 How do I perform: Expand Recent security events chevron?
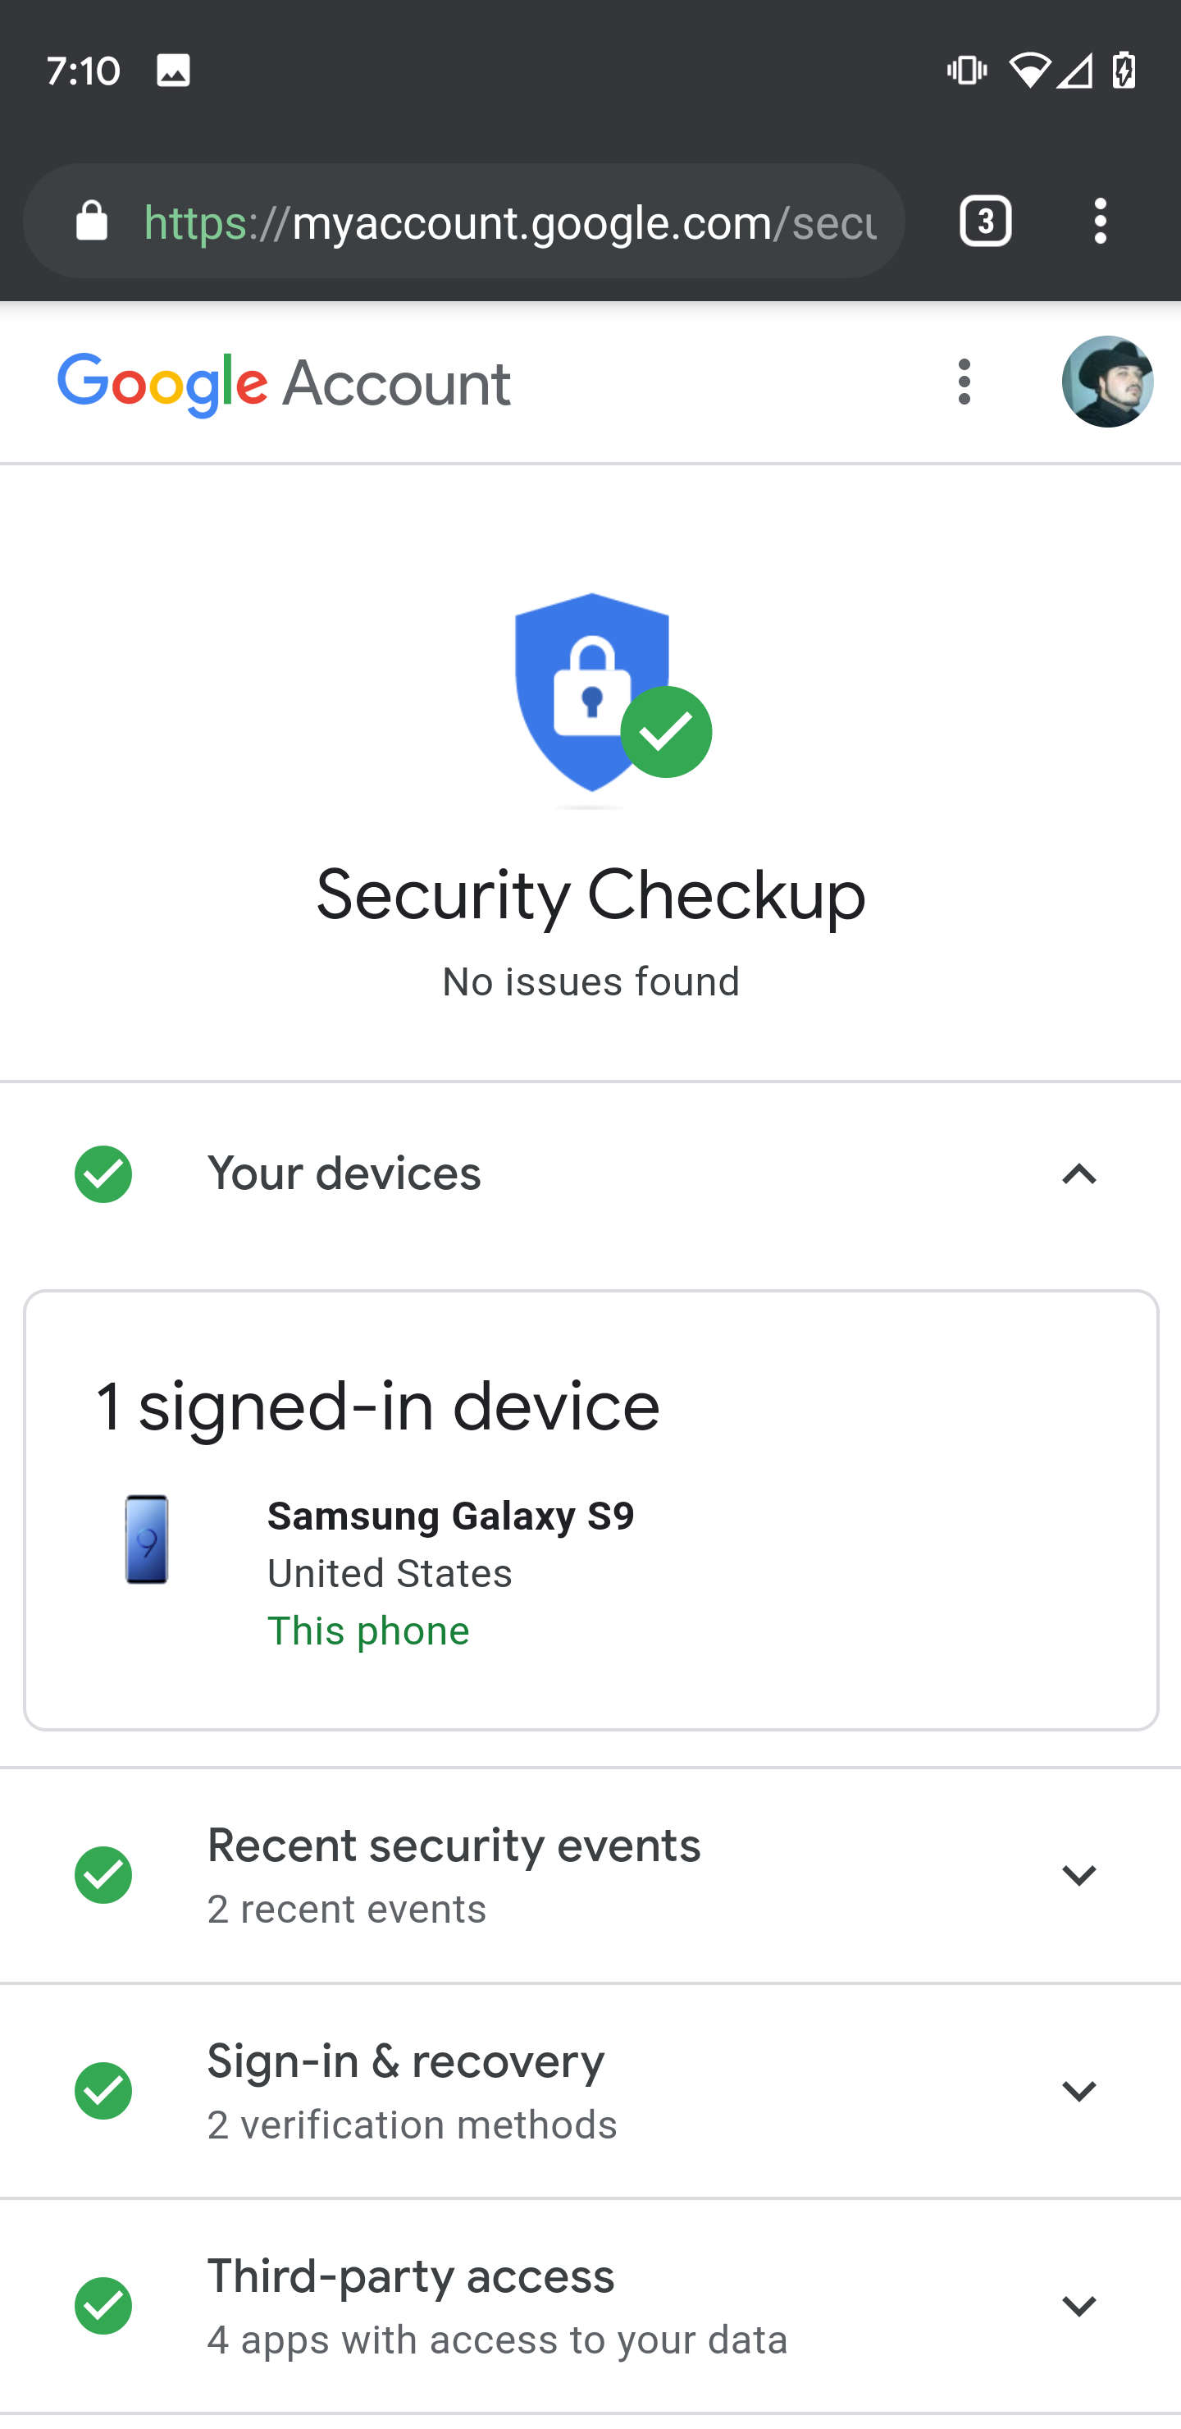click(x=1079, y=1874)
